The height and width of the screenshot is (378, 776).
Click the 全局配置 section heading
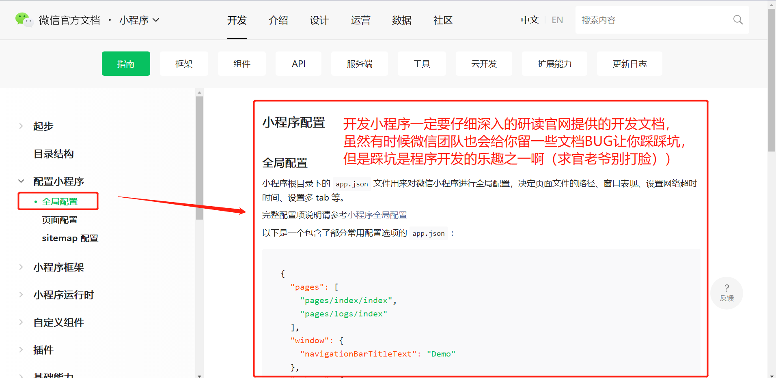tap(285, 163)
